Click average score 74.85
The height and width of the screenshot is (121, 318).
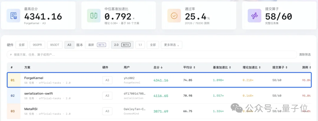click(x=188, y=80)
